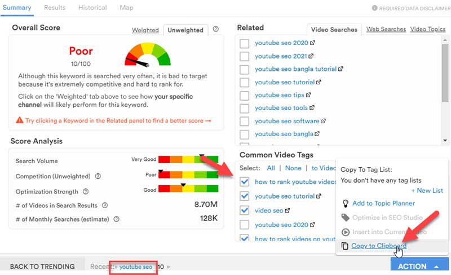The image size is (451, 275).
Task: Show Video Topics in Related panel
Action: [428, 29]
